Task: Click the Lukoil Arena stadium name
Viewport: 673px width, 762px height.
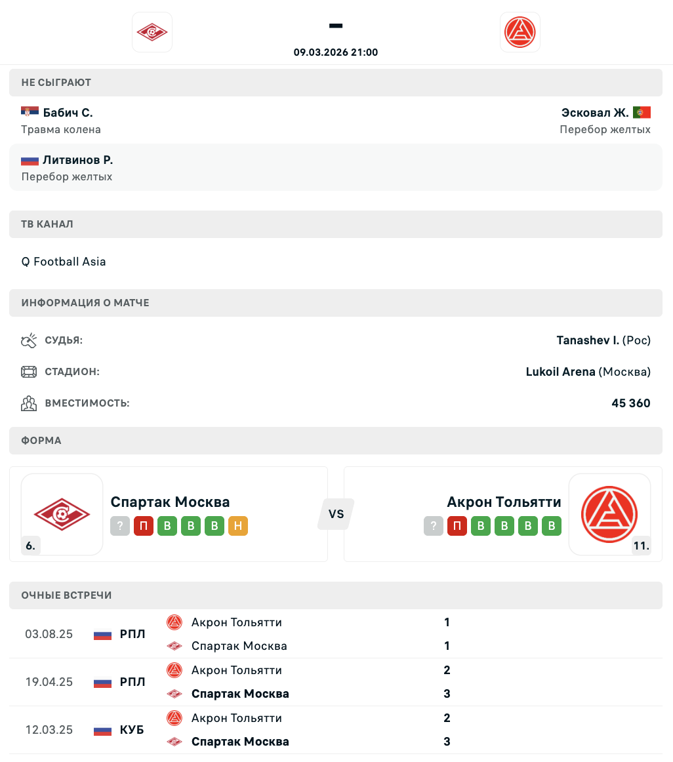Action: click(560, 372)
